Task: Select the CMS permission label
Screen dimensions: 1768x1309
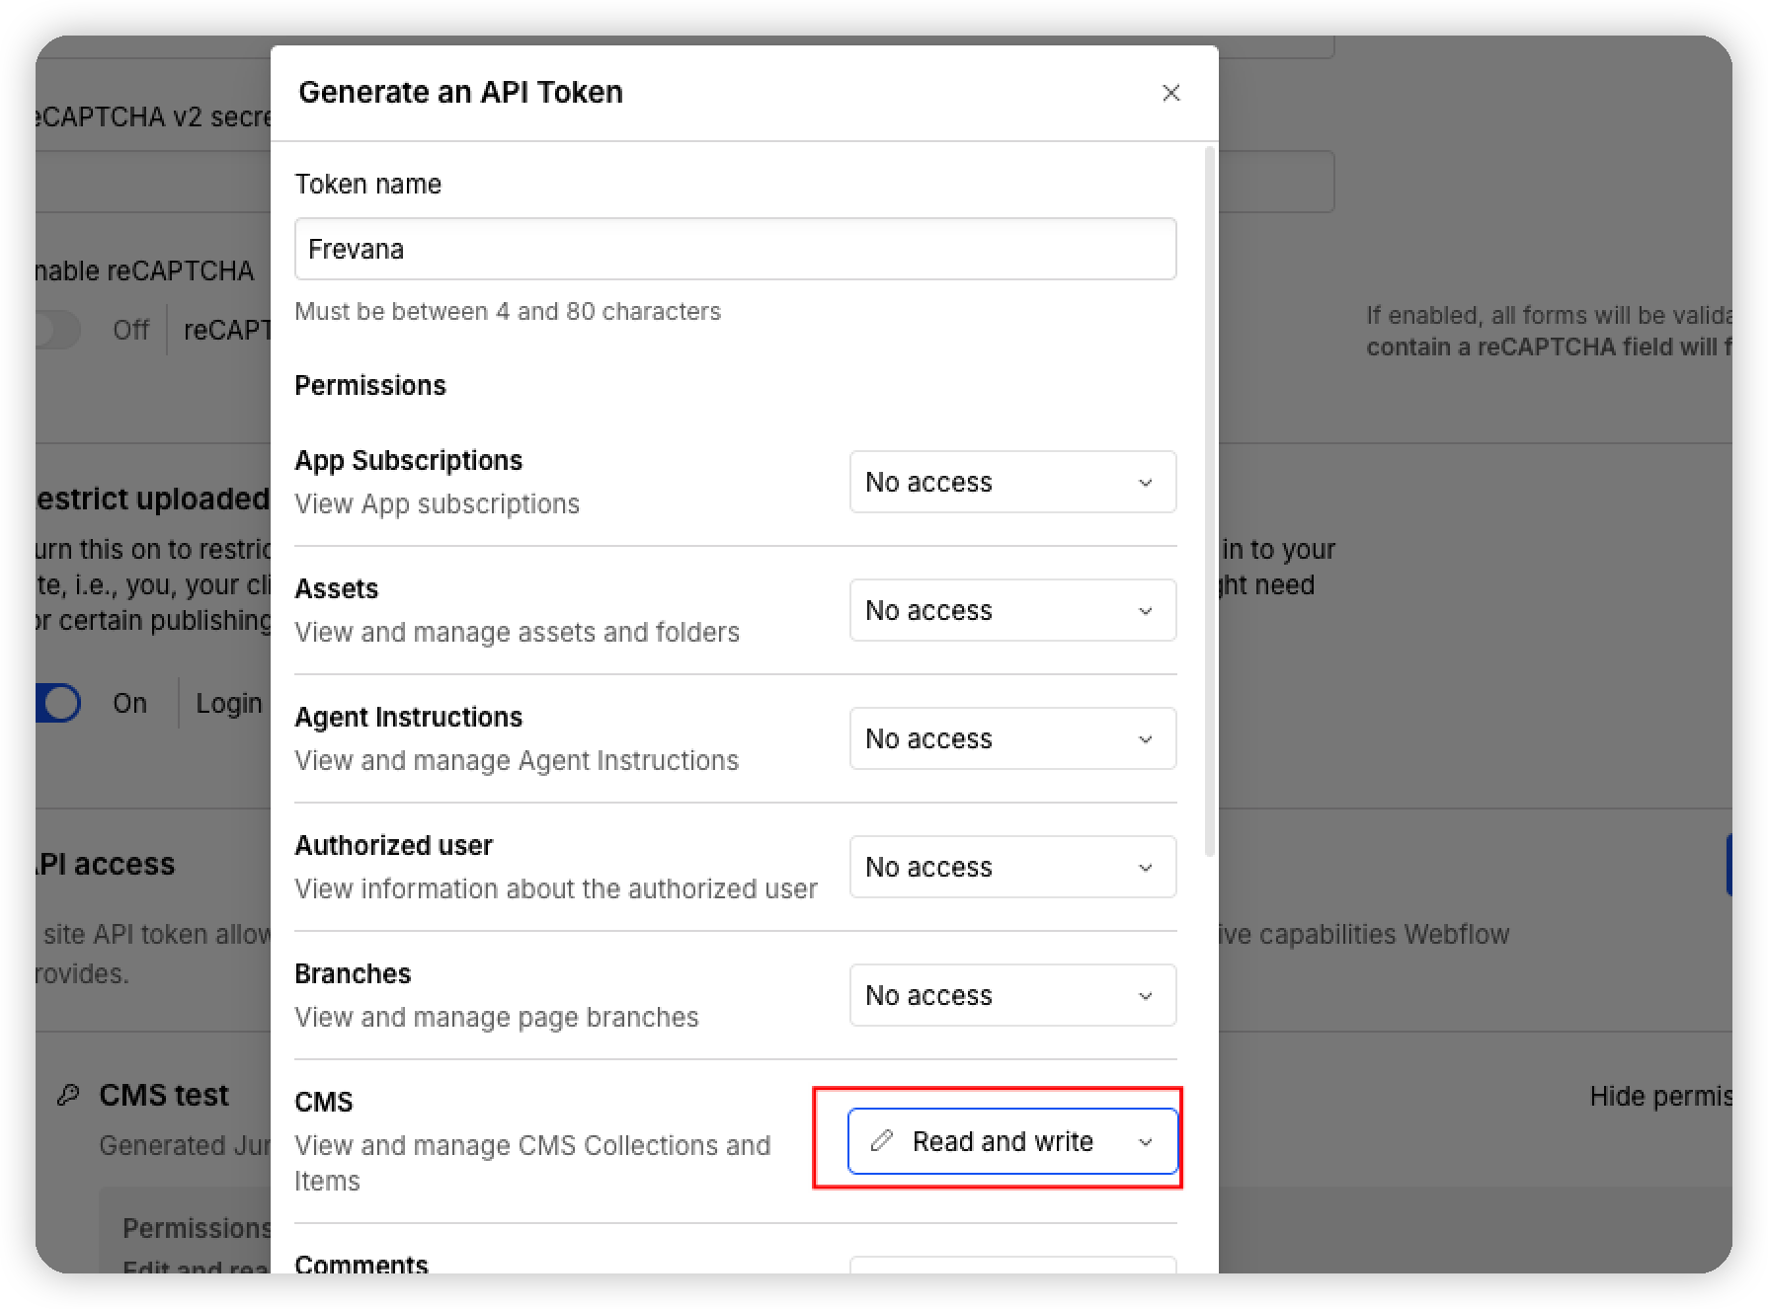Action: (324, 1102)
